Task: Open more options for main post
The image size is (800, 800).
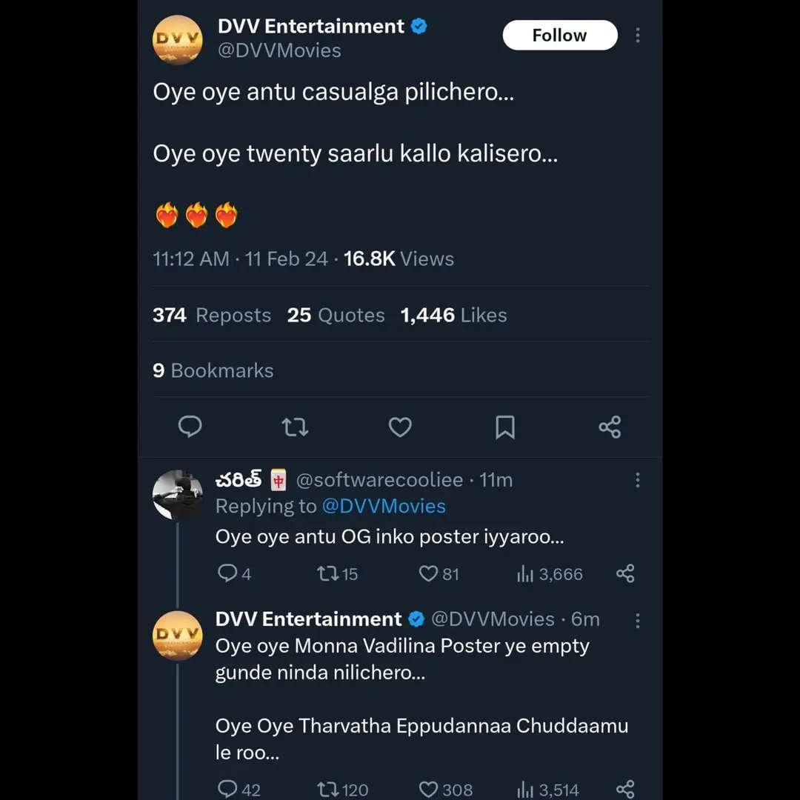Action: pyautogui.click(x=638, y=36)
